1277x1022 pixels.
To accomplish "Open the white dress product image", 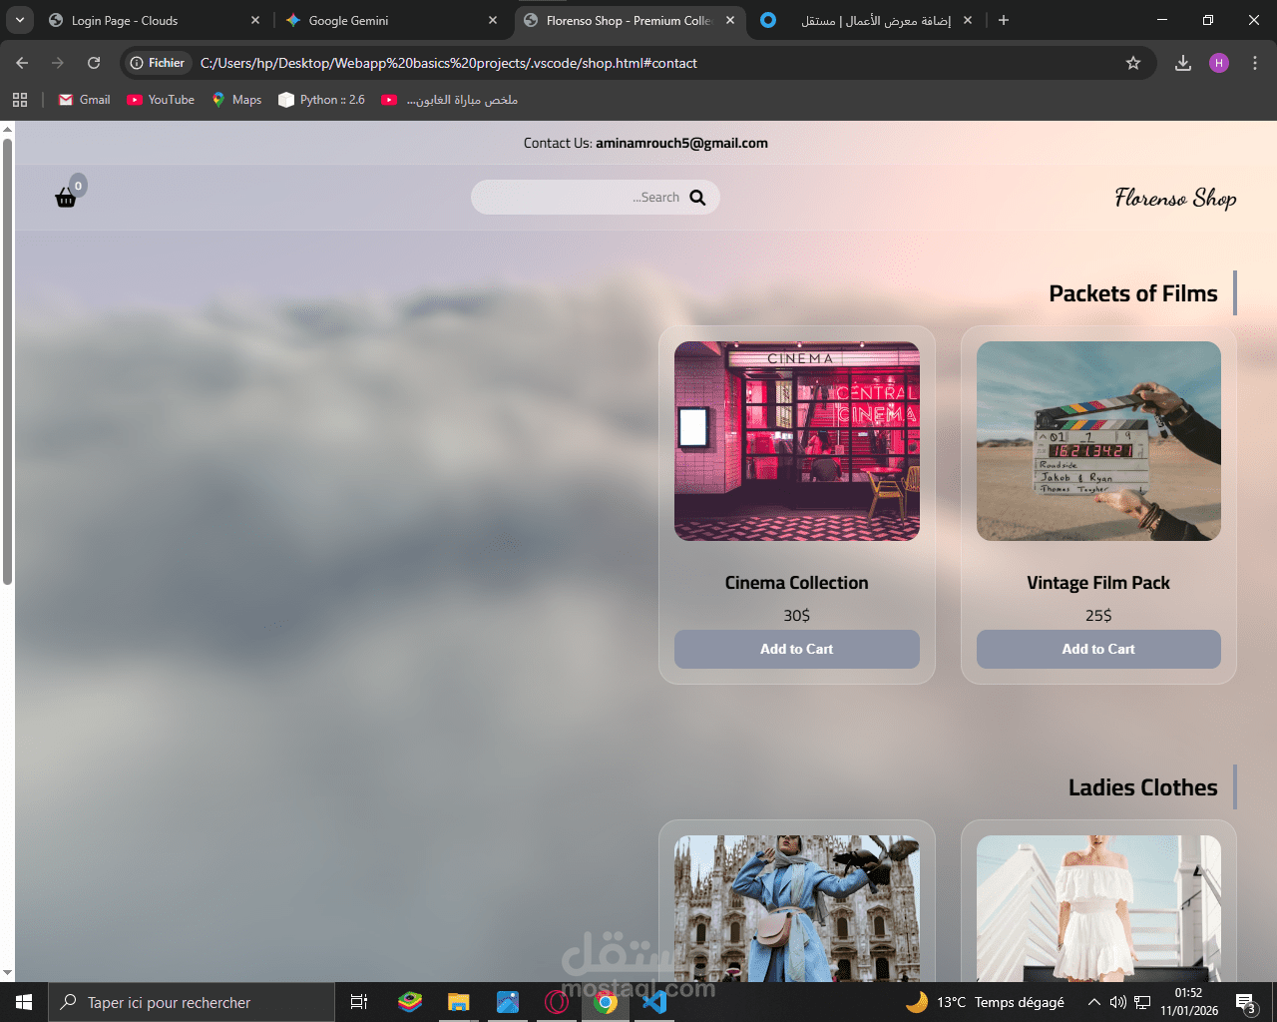I will coord(1098,908).
